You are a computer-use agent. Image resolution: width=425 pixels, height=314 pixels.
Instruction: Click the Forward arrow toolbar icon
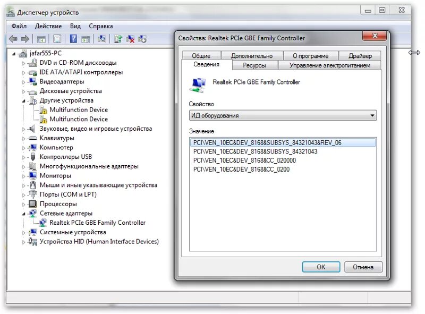point(25,39)
